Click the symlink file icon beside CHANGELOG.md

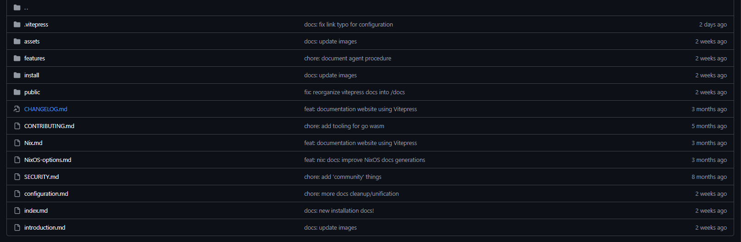coord(17,109)
